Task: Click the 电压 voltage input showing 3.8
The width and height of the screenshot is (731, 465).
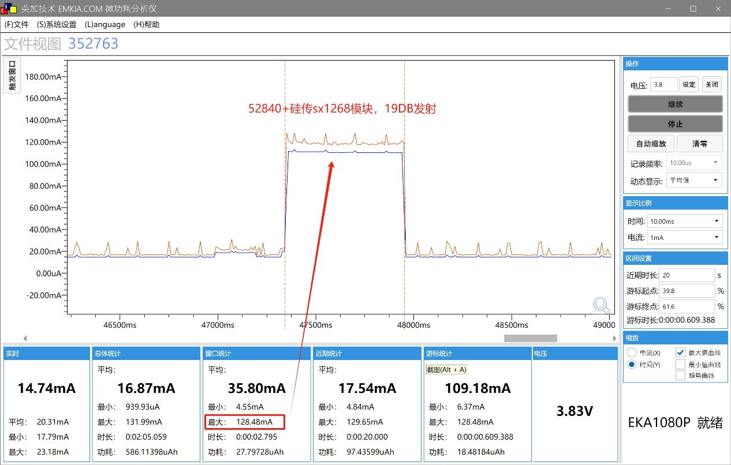Action: 663,84
